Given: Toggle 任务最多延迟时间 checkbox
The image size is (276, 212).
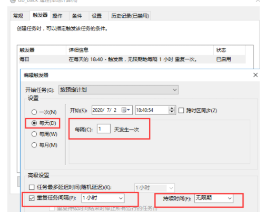Looking at the screenshot, I should click(32, 187).
